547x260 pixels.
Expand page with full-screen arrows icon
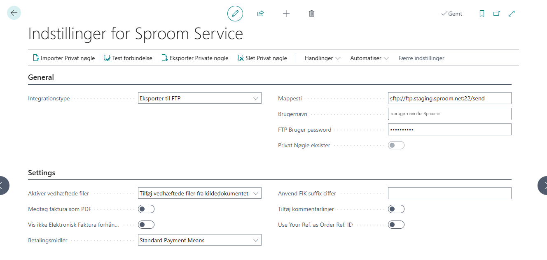(x=512, y=14)
